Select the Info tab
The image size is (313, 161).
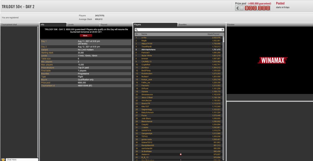[53, 25]
